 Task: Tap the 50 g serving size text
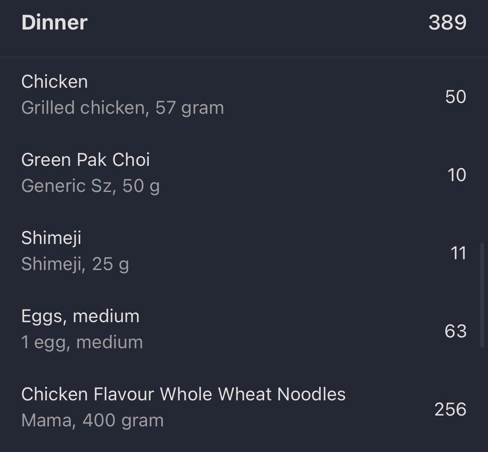click(x=141, y=186)
